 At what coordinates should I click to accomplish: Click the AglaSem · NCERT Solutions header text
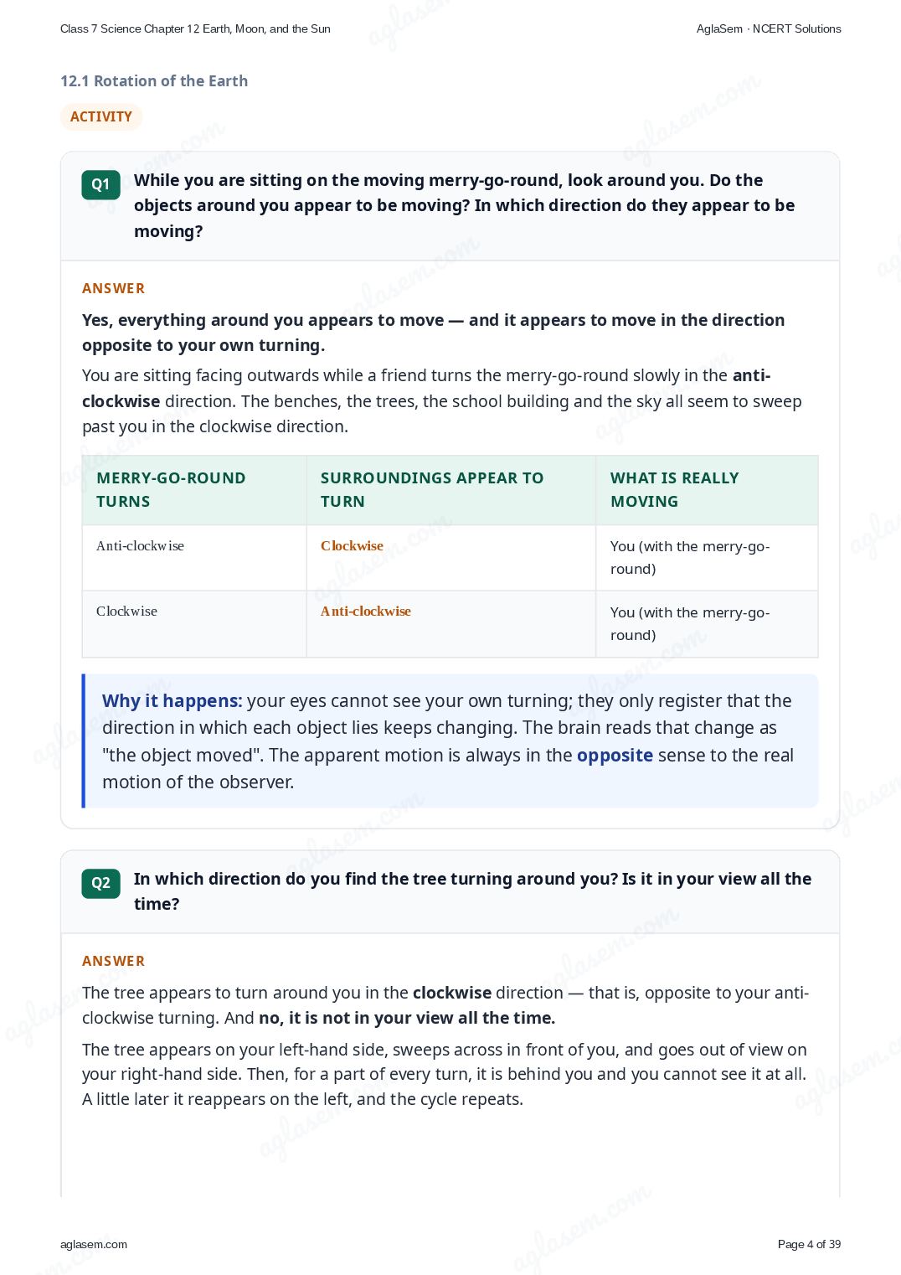pos(769,28)
